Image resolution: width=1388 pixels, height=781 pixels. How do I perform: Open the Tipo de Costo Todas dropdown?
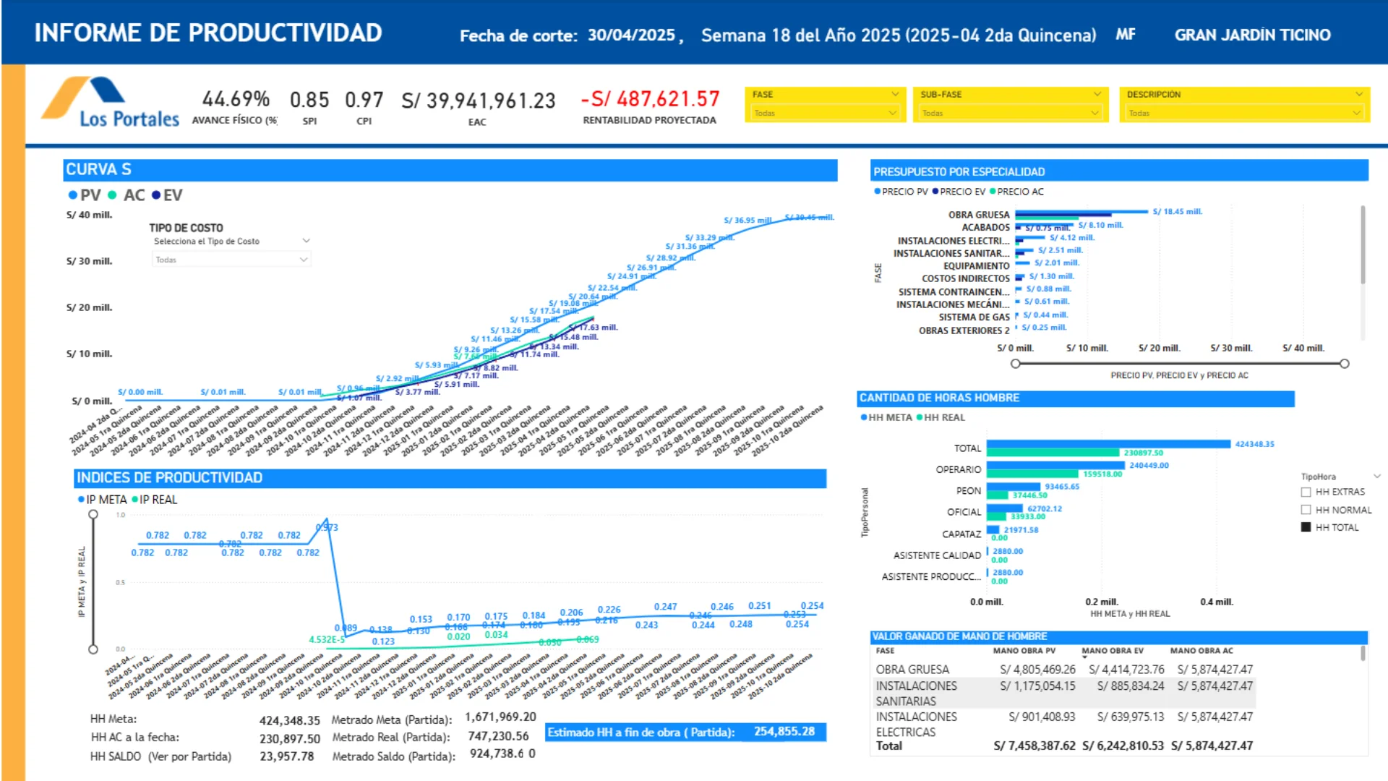tap(231, 260)
